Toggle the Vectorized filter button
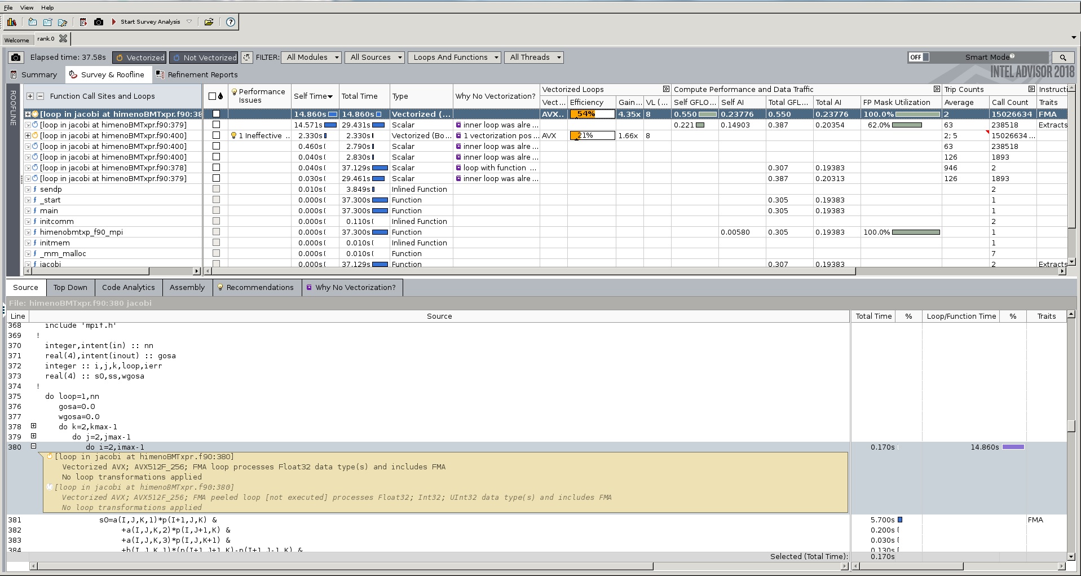This screenshot has width=1081, height=576. click(x=139, y=58)
